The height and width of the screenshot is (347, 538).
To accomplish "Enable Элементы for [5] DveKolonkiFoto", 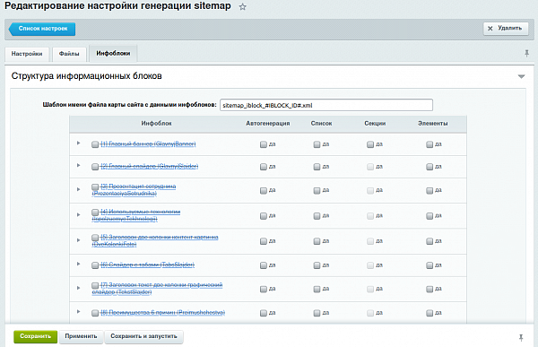I will 430,241.
